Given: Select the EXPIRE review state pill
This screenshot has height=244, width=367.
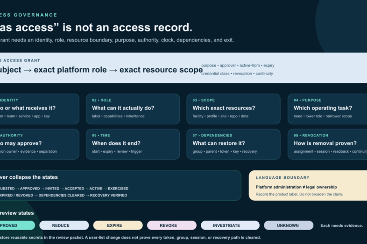Looking at the screenshot, I should 118,225.
